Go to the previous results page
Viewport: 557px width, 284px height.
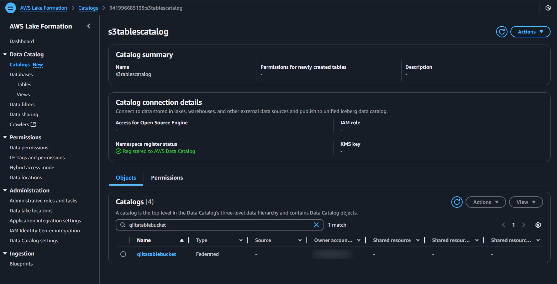coord(504,225)
